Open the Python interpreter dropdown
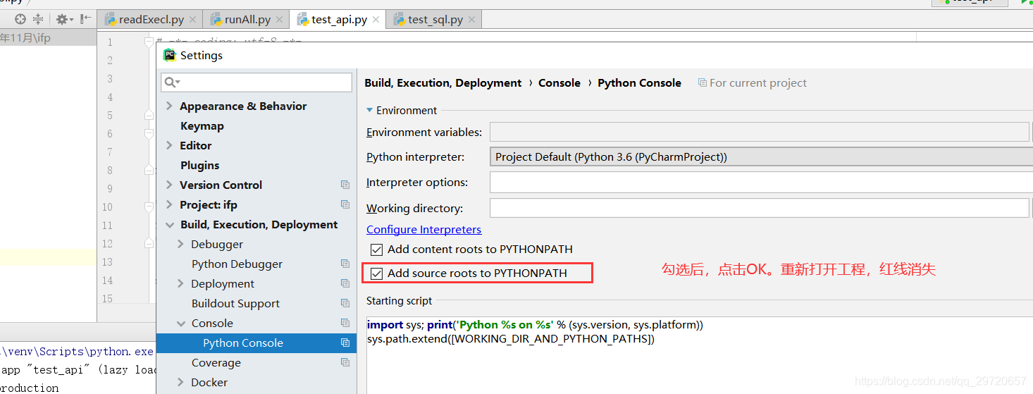This screenshot has width=1033, height=394. [x=761, y=156]
